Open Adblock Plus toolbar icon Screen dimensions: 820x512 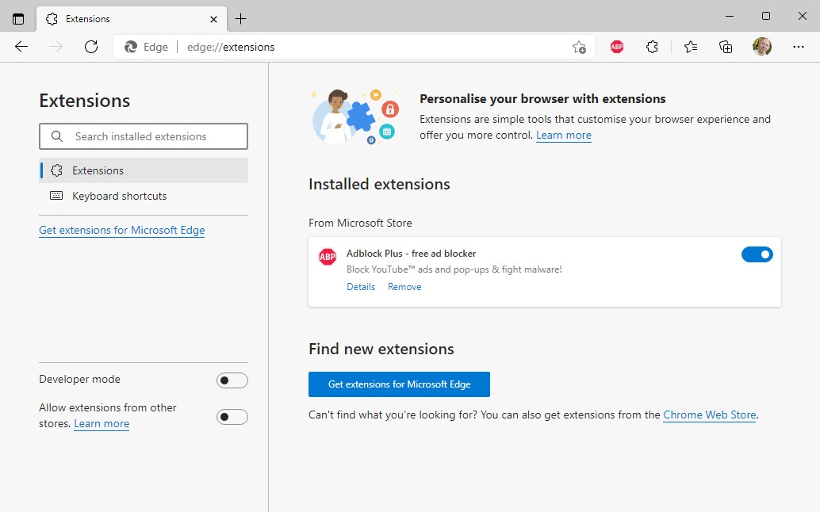pyautogui.click(x=617, y=47)
